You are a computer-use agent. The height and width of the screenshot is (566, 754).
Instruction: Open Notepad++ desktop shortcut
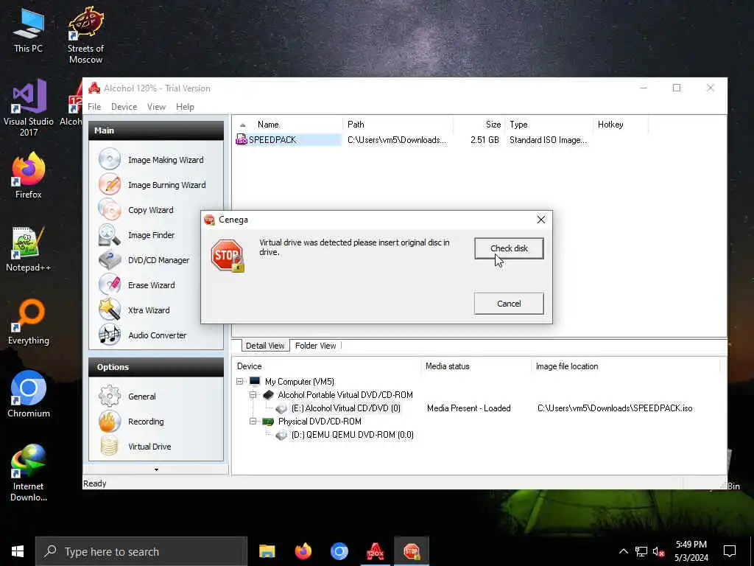(x=28, y=248)
